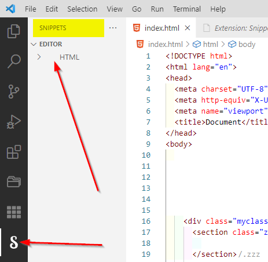Open the File menu
Screen dimensions: 268x262
(31, 9)
